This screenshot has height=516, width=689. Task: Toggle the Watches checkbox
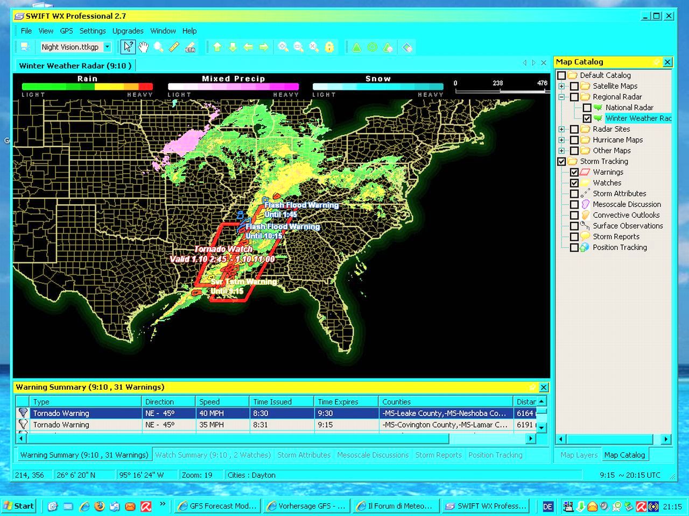[x=574, y=183]
